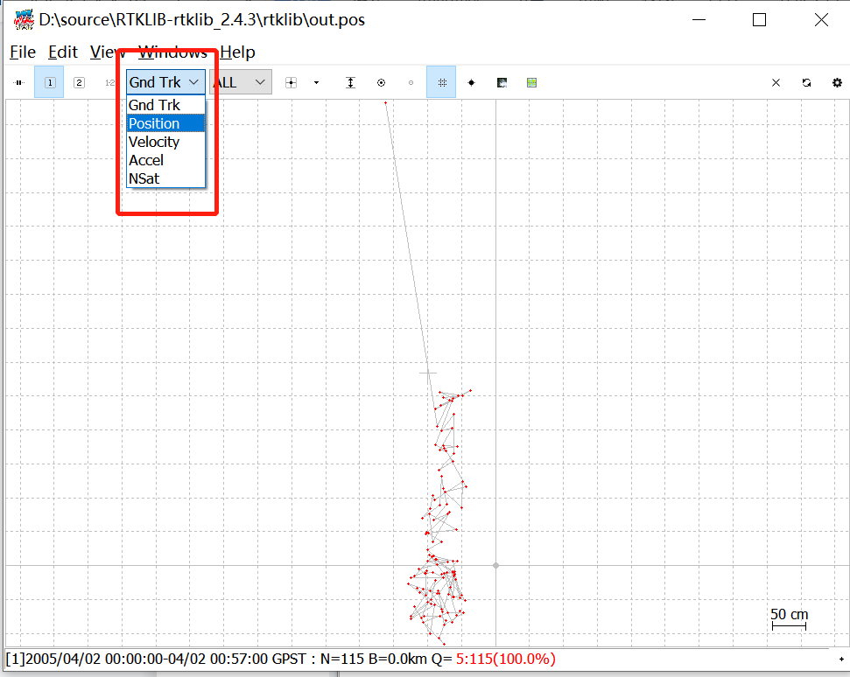Click the center on origin crosshair icon
This screenshot has height=677, width=850.
pyautogui.click(x=292, y=83)
